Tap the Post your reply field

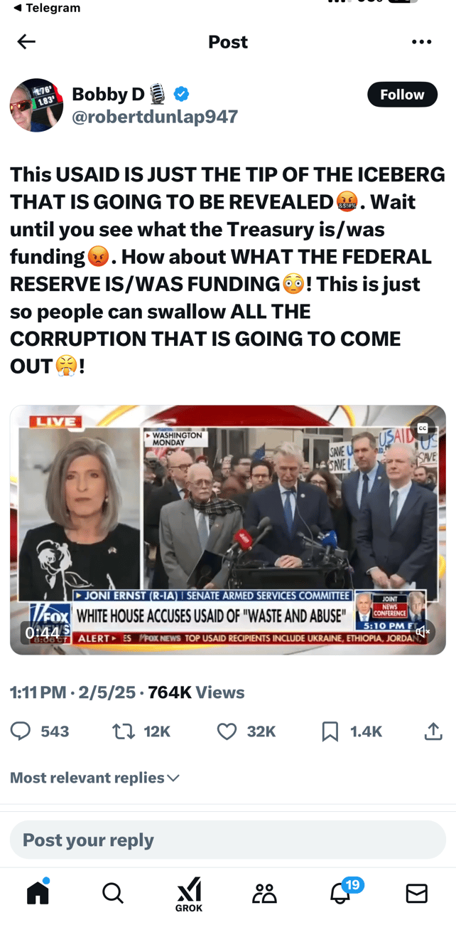228,840
